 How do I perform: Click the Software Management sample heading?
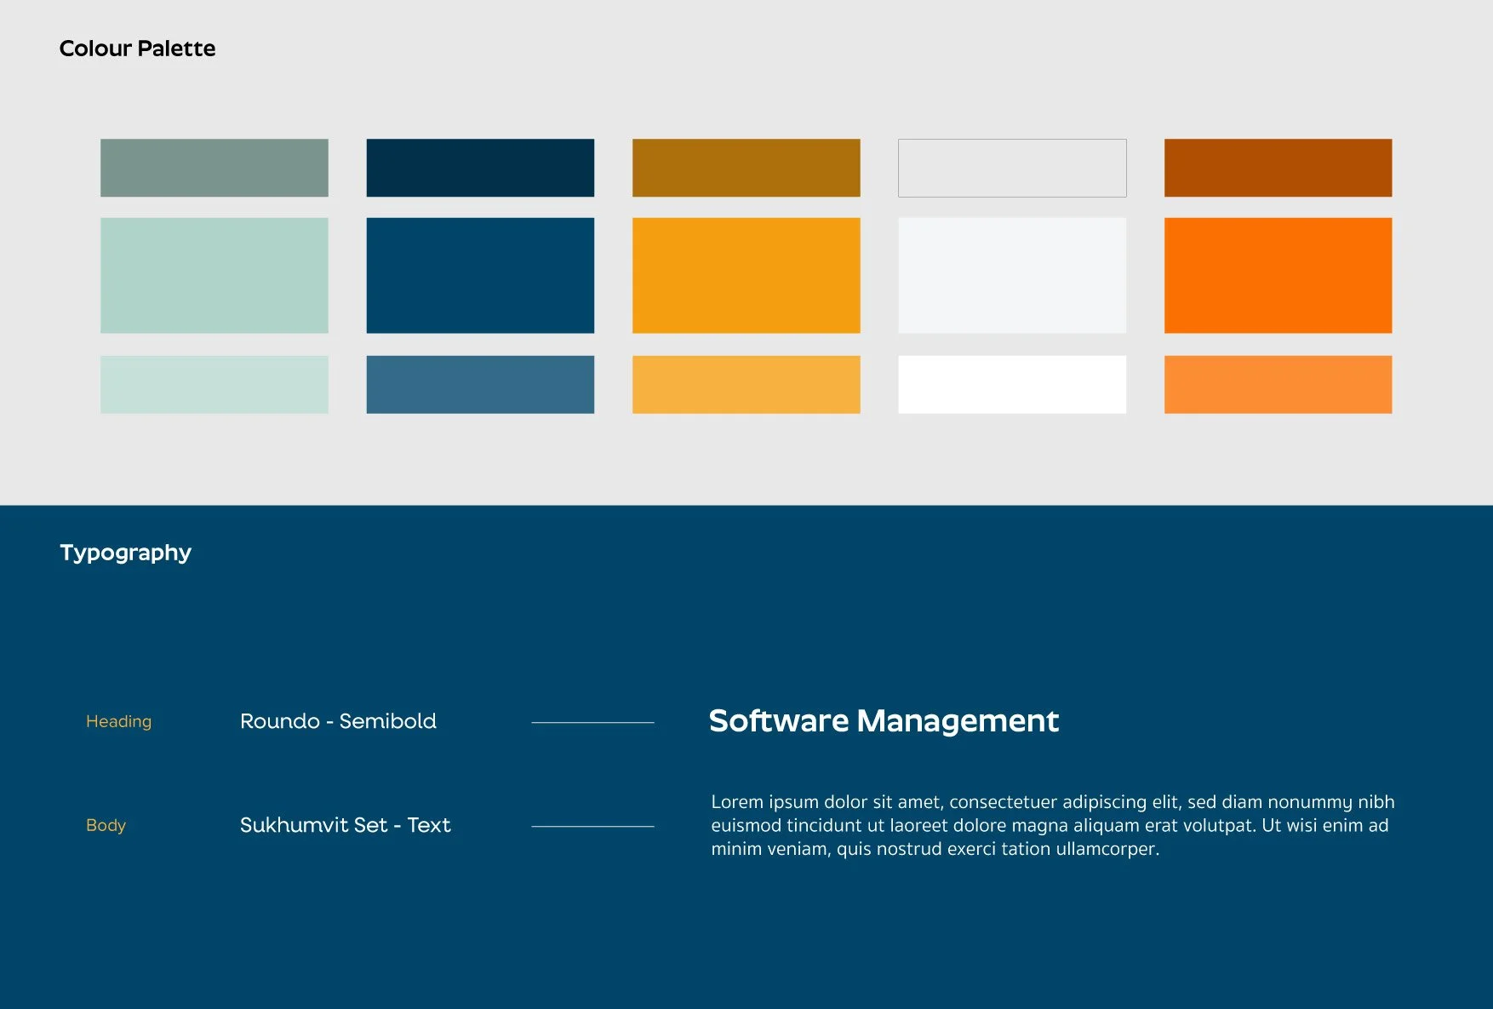[884, 721]
